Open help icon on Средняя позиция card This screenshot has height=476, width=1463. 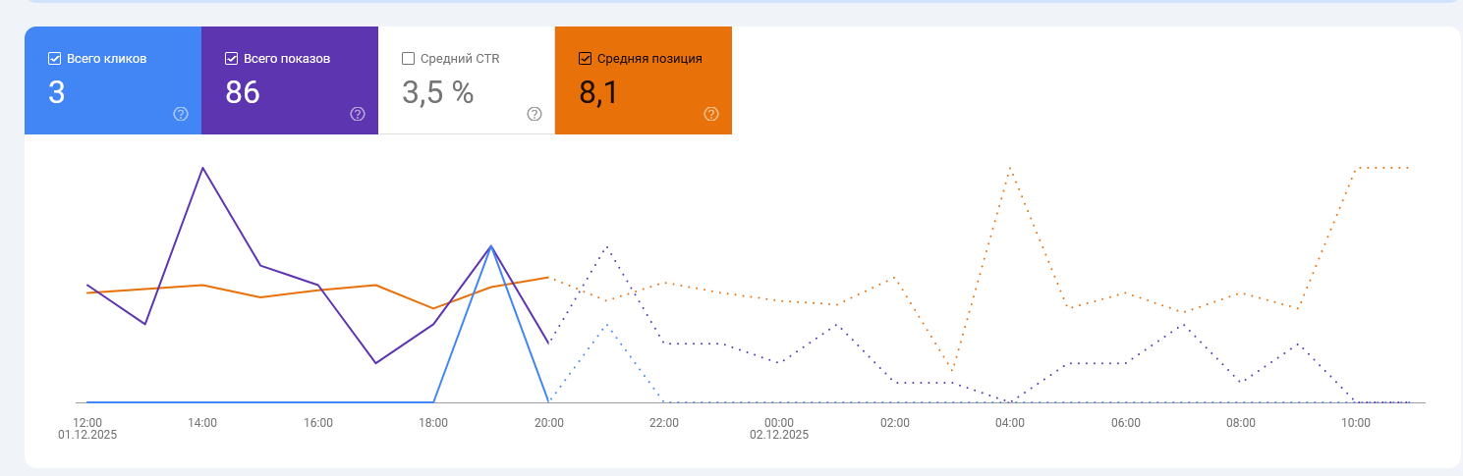pyautogui.click(x=711, y=114)
